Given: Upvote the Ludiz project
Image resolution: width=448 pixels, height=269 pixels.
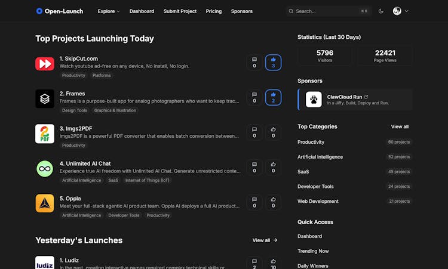Looking at the screenshot, I should point(273,264).
